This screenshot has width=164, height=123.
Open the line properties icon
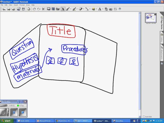115,9
